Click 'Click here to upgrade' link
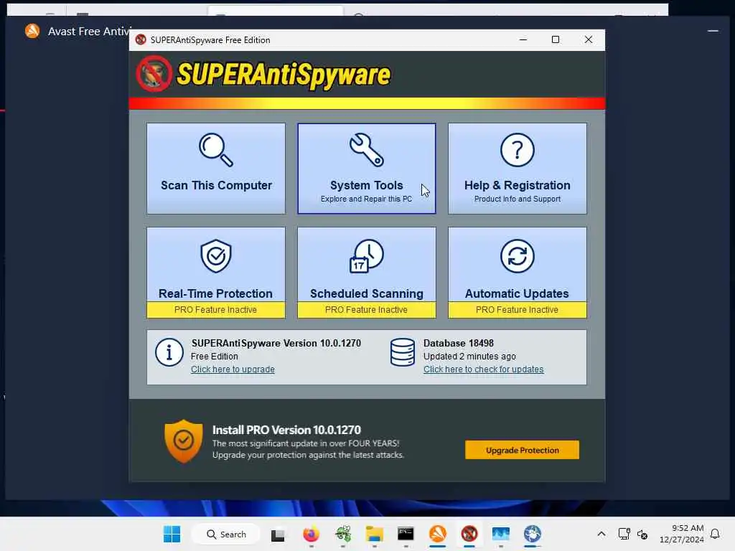 pyautogui.click(x=233, y=369)
